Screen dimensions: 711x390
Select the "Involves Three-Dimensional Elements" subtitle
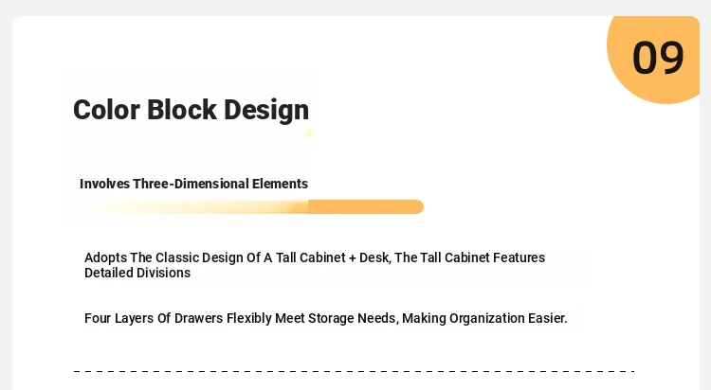click(x=193, y=184)
